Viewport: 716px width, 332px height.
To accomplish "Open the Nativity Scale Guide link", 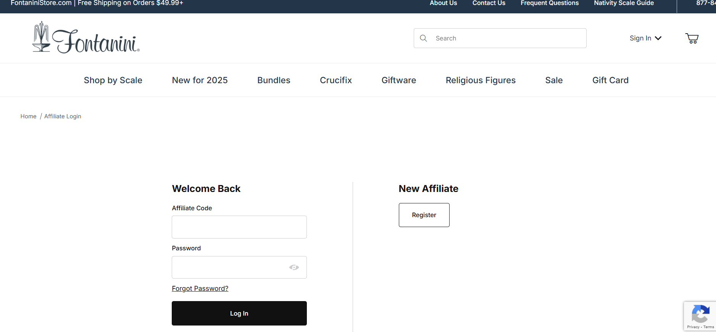I will point(624,3).
